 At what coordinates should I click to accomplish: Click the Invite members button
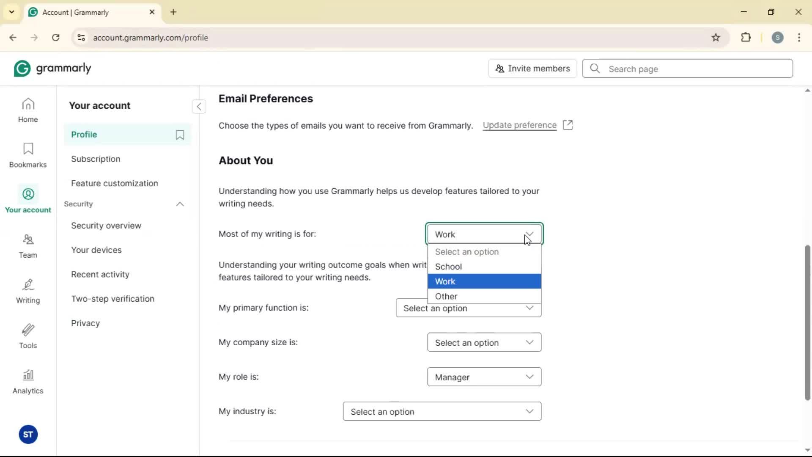coord(532,69)
